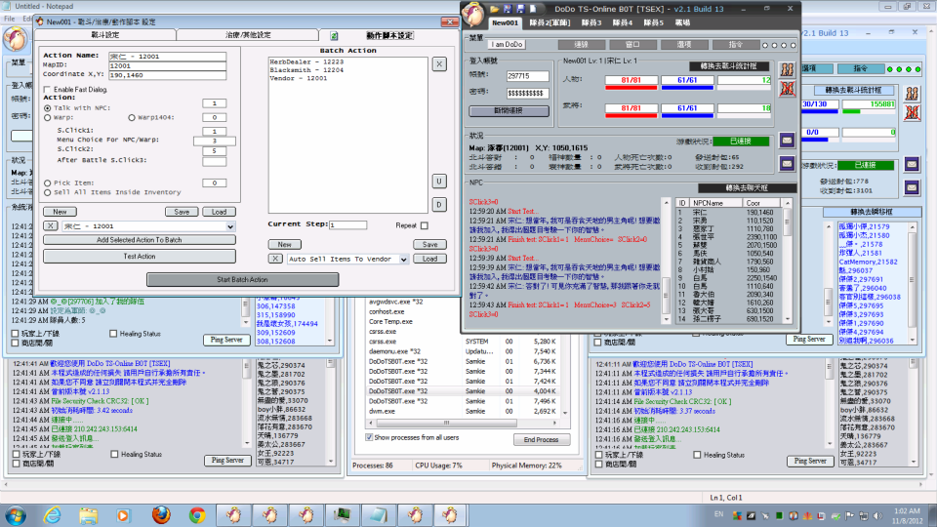Click the crossed-out figures icon in right background window
The width and height of the screenshot is (937, 527).
click(912, 113)
